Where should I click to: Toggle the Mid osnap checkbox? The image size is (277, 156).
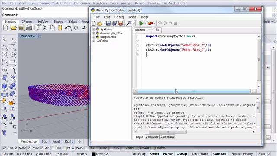pos(42,148)
